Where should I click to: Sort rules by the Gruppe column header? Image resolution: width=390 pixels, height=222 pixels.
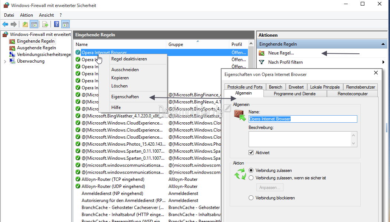pos(197,44)
